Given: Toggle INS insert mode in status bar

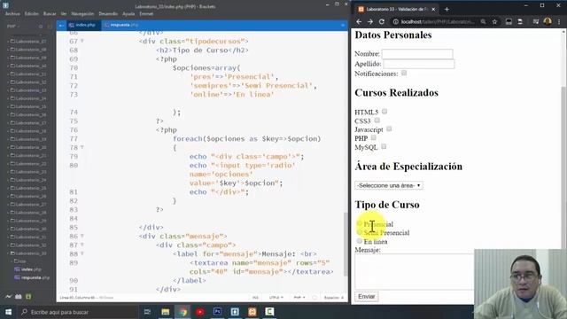Looking at the screenshot, I should pos(255,298).
